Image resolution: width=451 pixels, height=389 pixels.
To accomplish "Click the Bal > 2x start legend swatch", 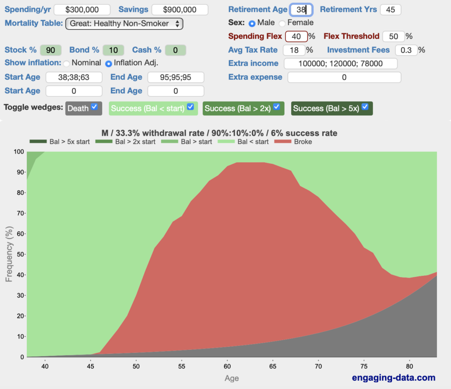I will (x=104, y=141).
